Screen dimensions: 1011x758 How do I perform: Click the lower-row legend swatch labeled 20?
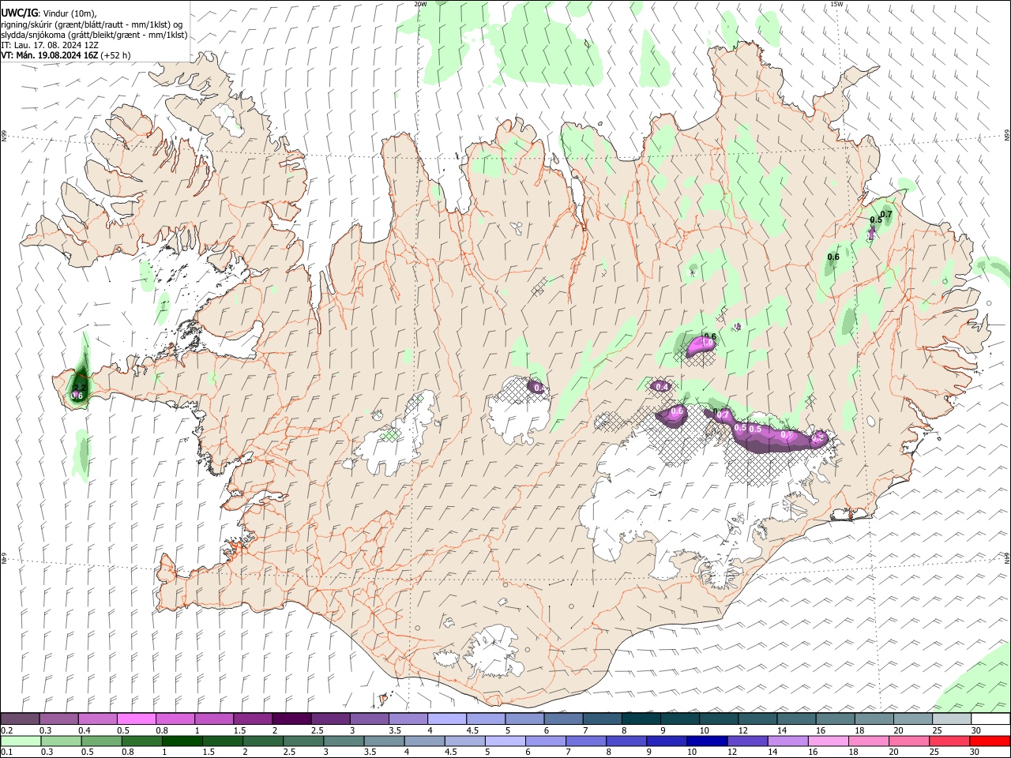(x=908, y=741)
